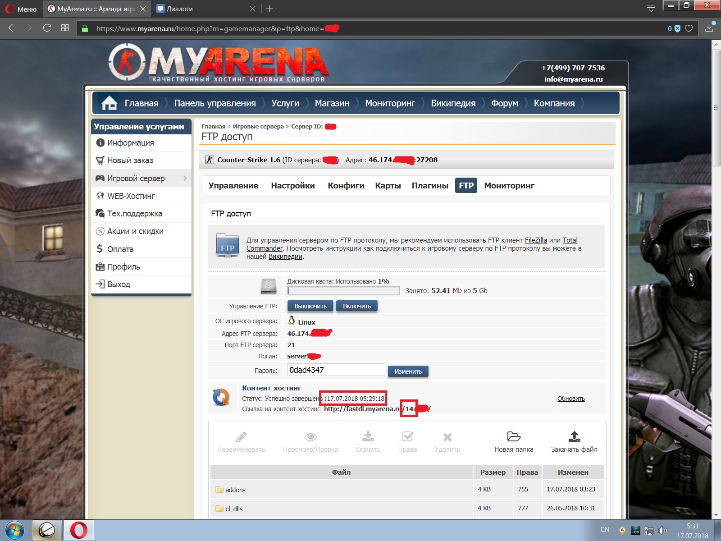Click the Права checkmark icon
The image size is (721, 541).
click(x=407, y=436)
